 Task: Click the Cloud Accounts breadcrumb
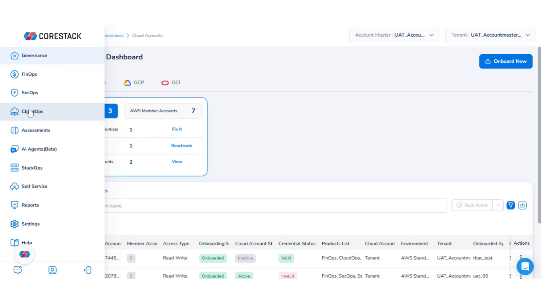pos(147,35)
